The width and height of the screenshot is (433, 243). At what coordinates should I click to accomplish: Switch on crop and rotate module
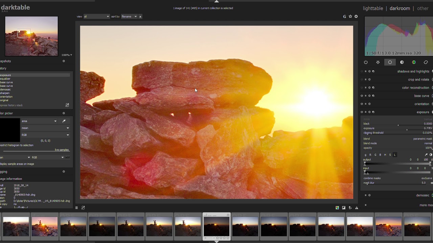point(362,80)
